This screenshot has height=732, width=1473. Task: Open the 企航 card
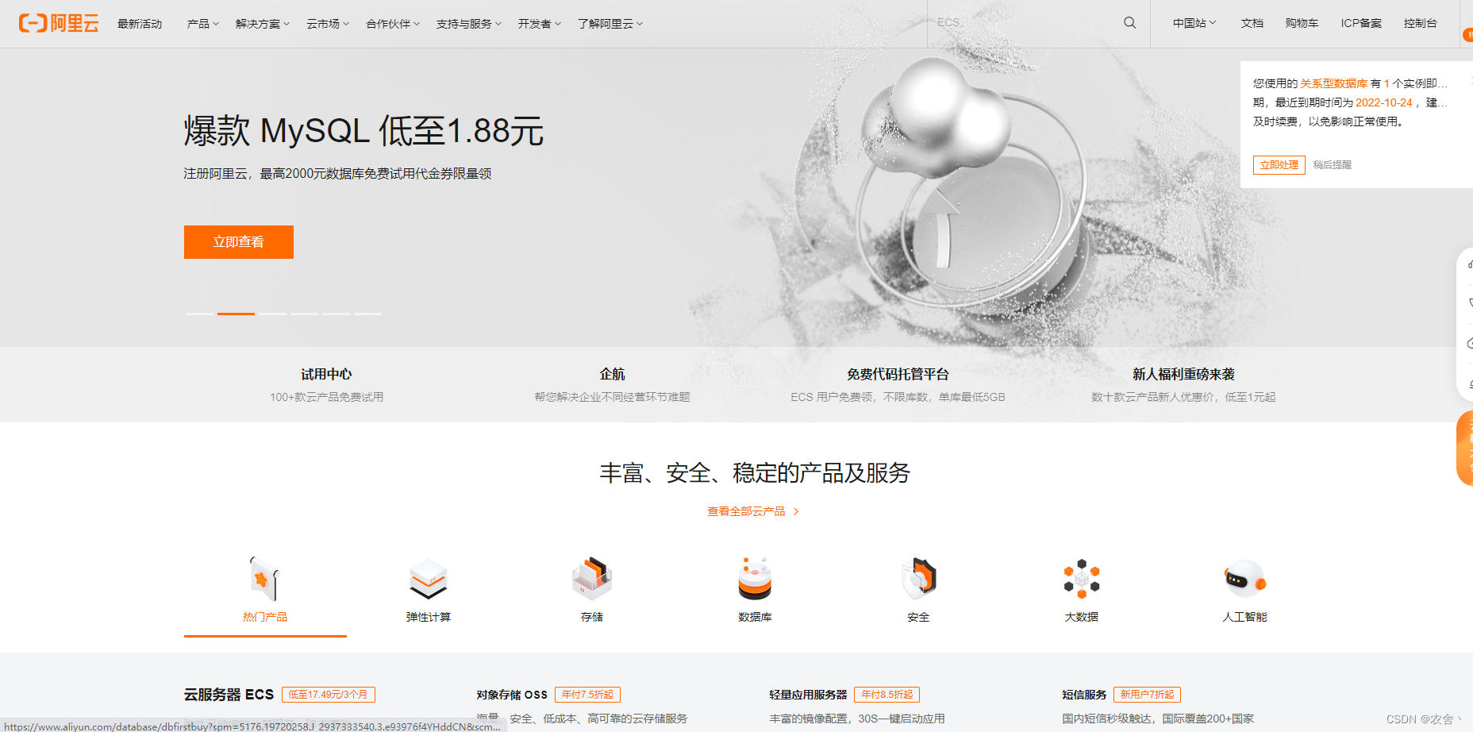tap(612, 384)
